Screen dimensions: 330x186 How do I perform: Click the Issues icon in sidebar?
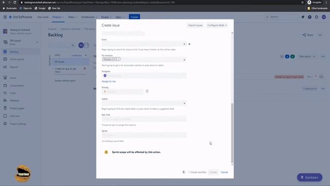click(5, 78)
